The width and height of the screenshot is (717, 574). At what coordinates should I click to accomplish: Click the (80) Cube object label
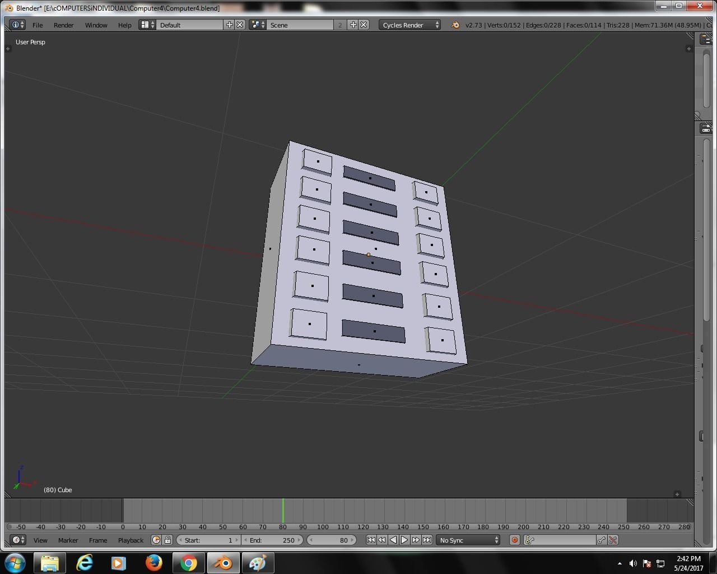pos(58,490)
